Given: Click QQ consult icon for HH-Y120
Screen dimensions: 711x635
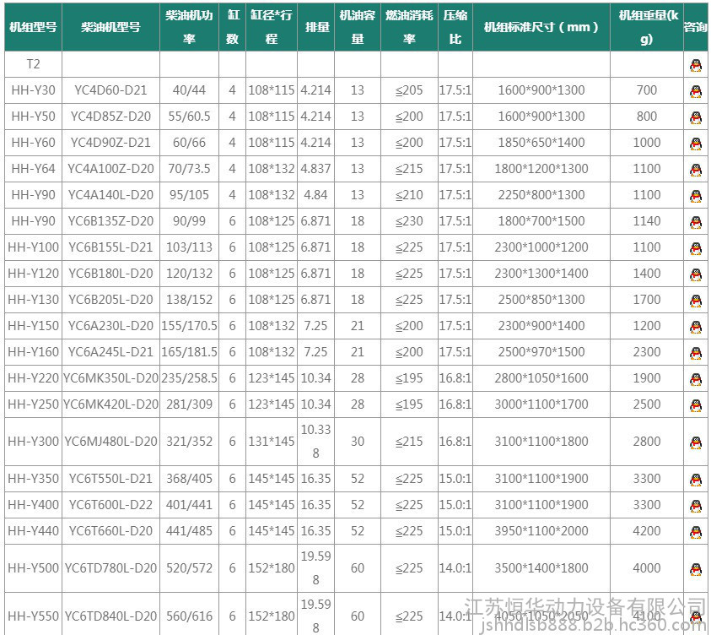Looking at the screenshot, I should [696, 275].
